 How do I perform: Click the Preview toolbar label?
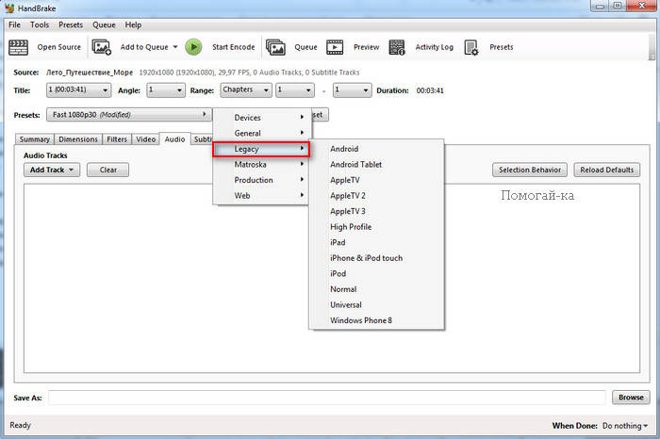pos(366,47)
